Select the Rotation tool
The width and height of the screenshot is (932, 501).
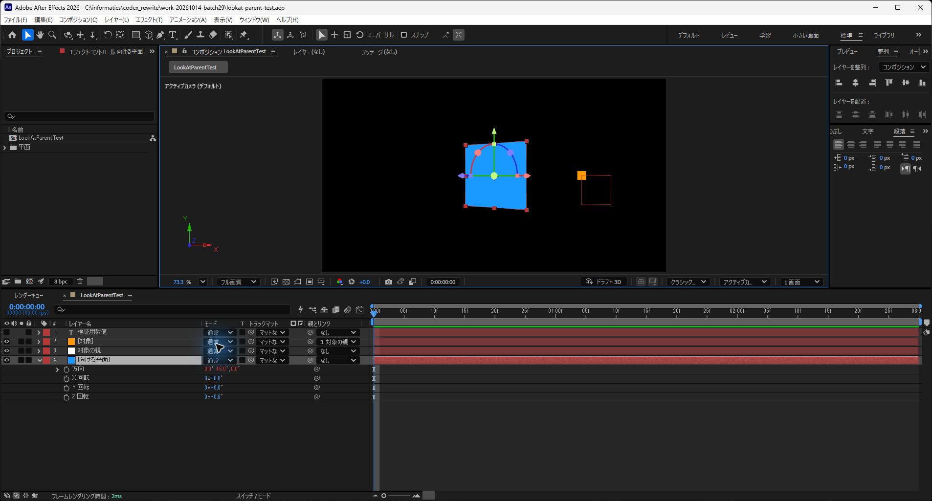(108, 35)
